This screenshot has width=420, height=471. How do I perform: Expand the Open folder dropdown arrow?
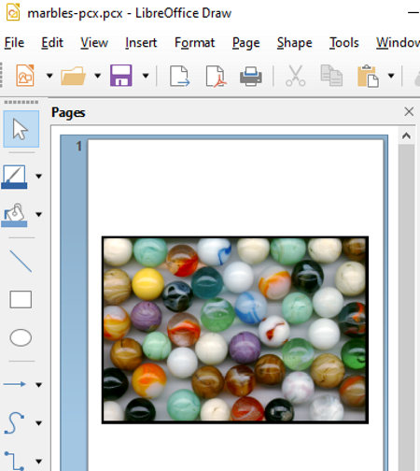[x=97, y=76]
